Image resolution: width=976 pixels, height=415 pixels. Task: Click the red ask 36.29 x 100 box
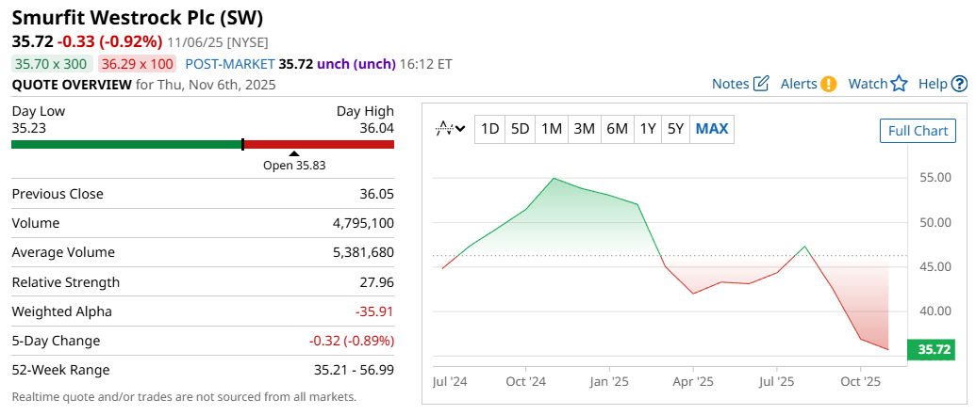pyautogui.click(x=137, y=64)
